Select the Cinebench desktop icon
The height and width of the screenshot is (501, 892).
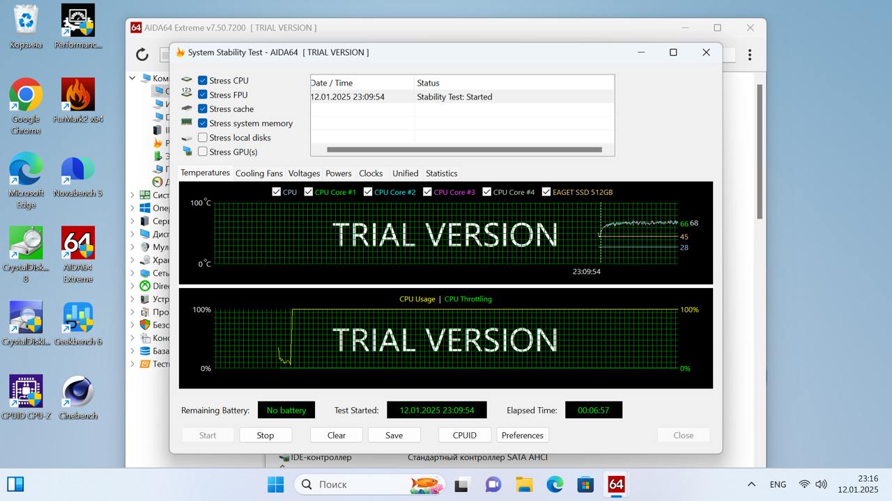coord(78,398)
